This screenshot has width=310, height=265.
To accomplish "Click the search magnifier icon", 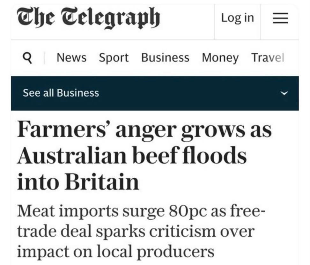I will [28, 58].
